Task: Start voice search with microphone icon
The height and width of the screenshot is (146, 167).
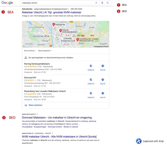Action: (102, 3)
